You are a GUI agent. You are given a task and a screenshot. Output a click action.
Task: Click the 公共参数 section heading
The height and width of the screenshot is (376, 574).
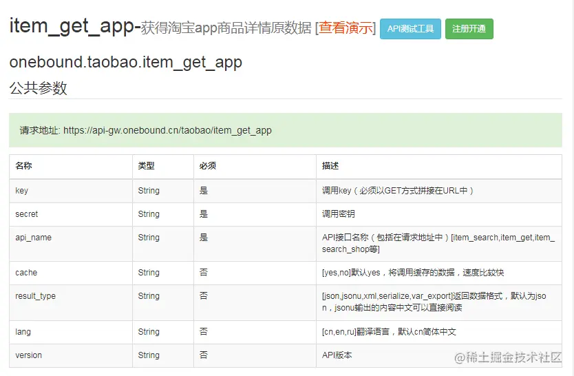click(x=38, y=88)
